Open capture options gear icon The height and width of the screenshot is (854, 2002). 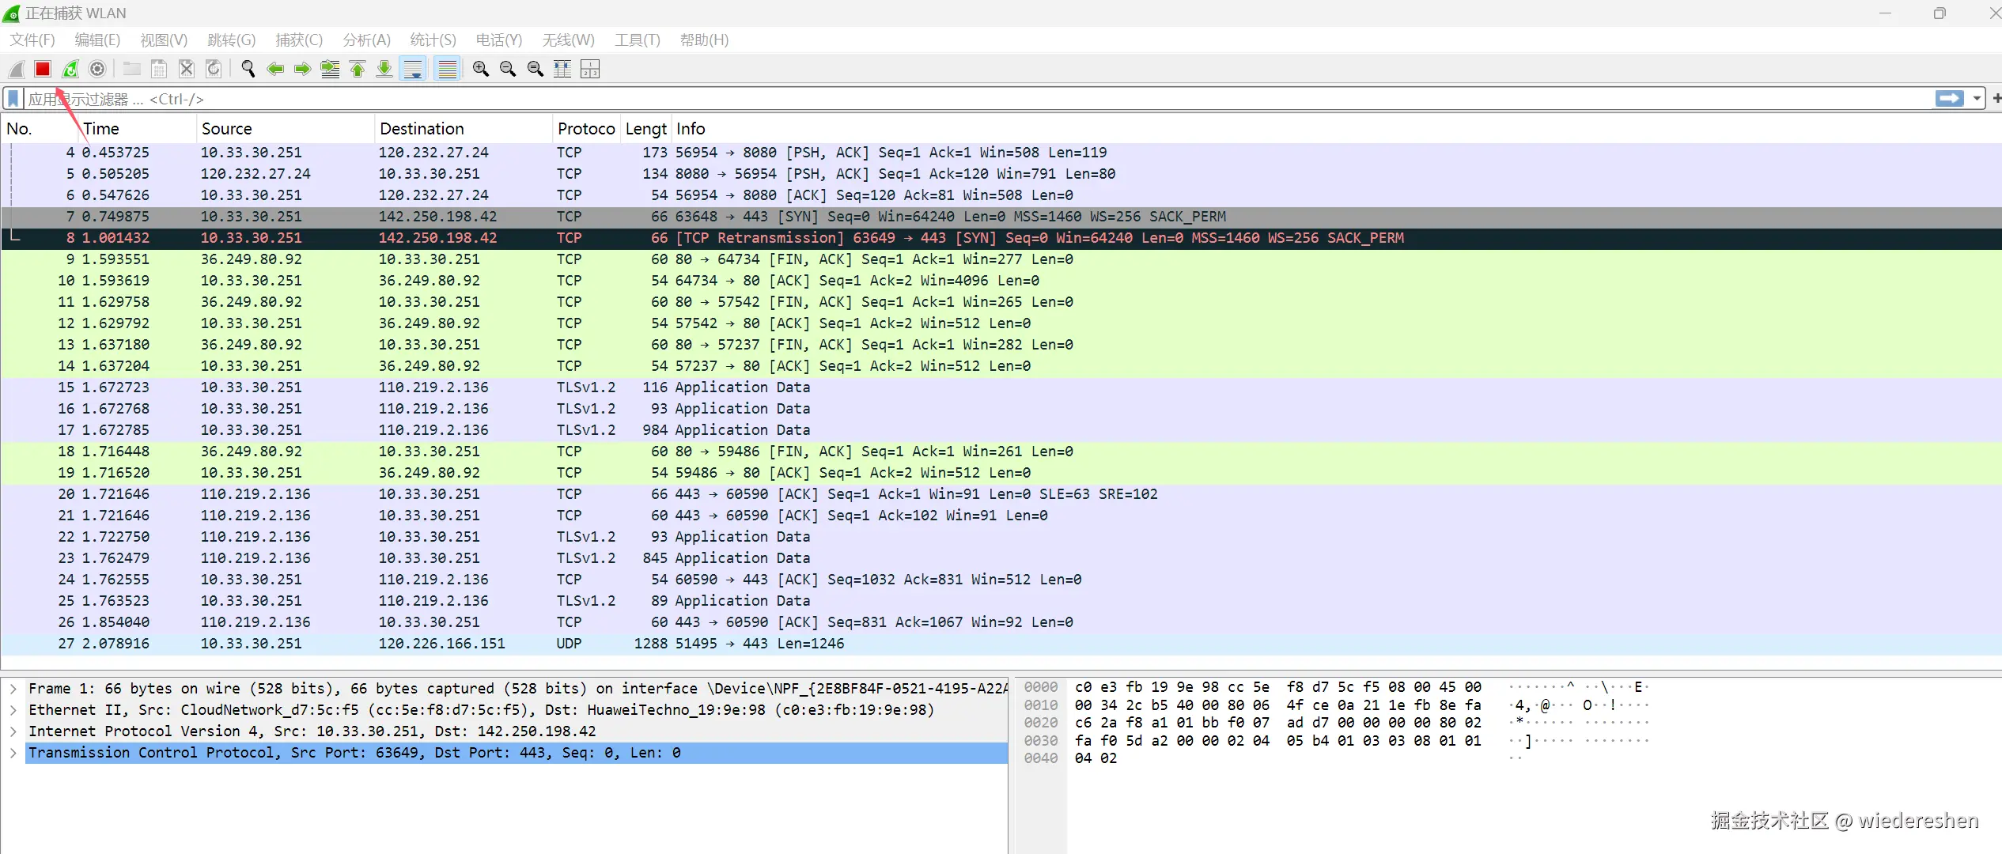point(97,70)
